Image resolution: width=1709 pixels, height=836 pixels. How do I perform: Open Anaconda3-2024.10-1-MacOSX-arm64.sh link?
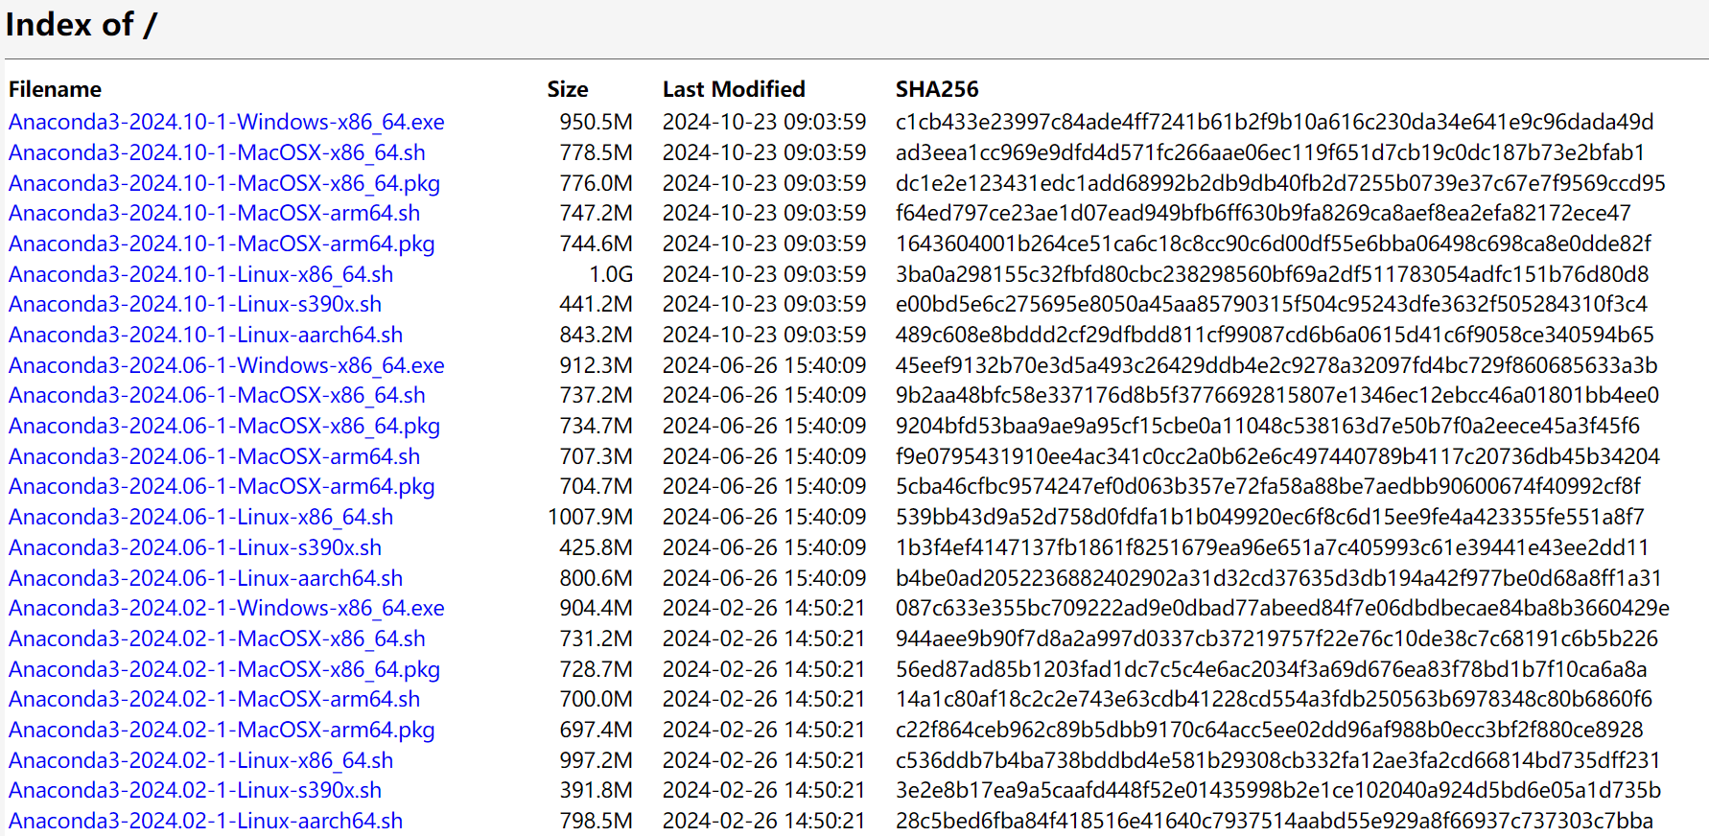click(215, 213)
